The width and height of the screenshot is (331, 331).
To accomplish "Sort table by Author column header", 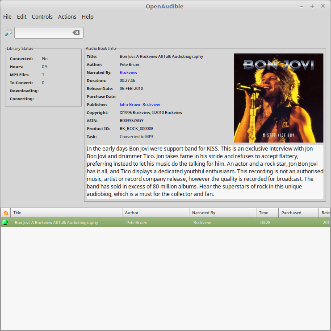I will tap(155, 213).
